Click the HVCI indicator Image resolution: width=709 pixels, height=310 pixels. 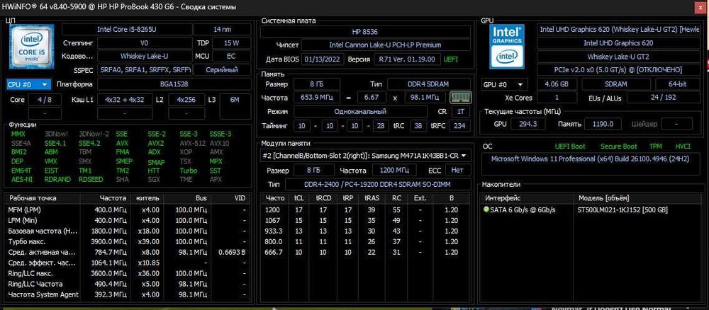coord(683,147)
